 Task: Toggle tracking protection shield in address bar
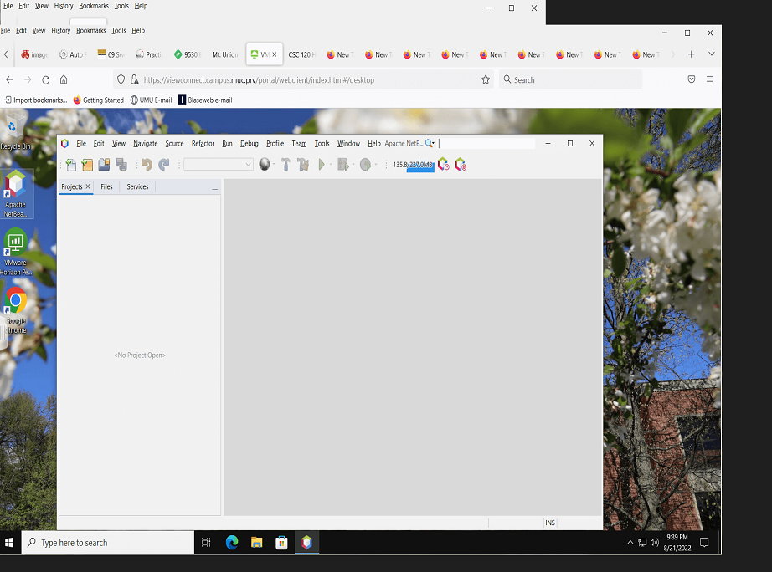click(120, 79)
